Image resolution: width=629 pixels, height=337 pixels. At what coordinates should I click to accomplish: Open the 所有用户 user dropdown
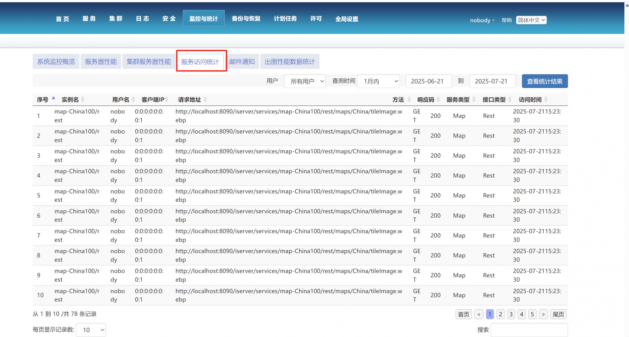tap(305, 81)
